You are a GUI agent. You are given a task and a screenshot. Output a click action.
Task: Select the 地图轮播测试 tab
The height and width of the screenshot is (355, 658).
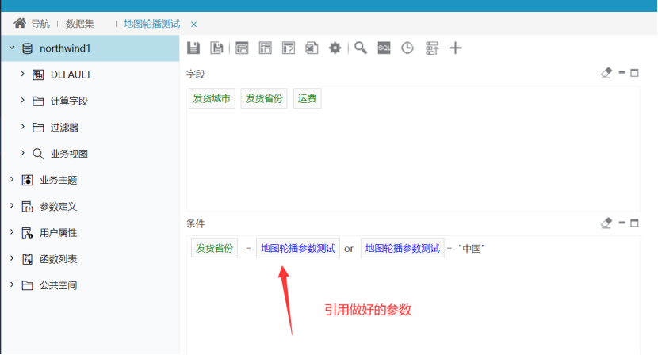(152, 24)
